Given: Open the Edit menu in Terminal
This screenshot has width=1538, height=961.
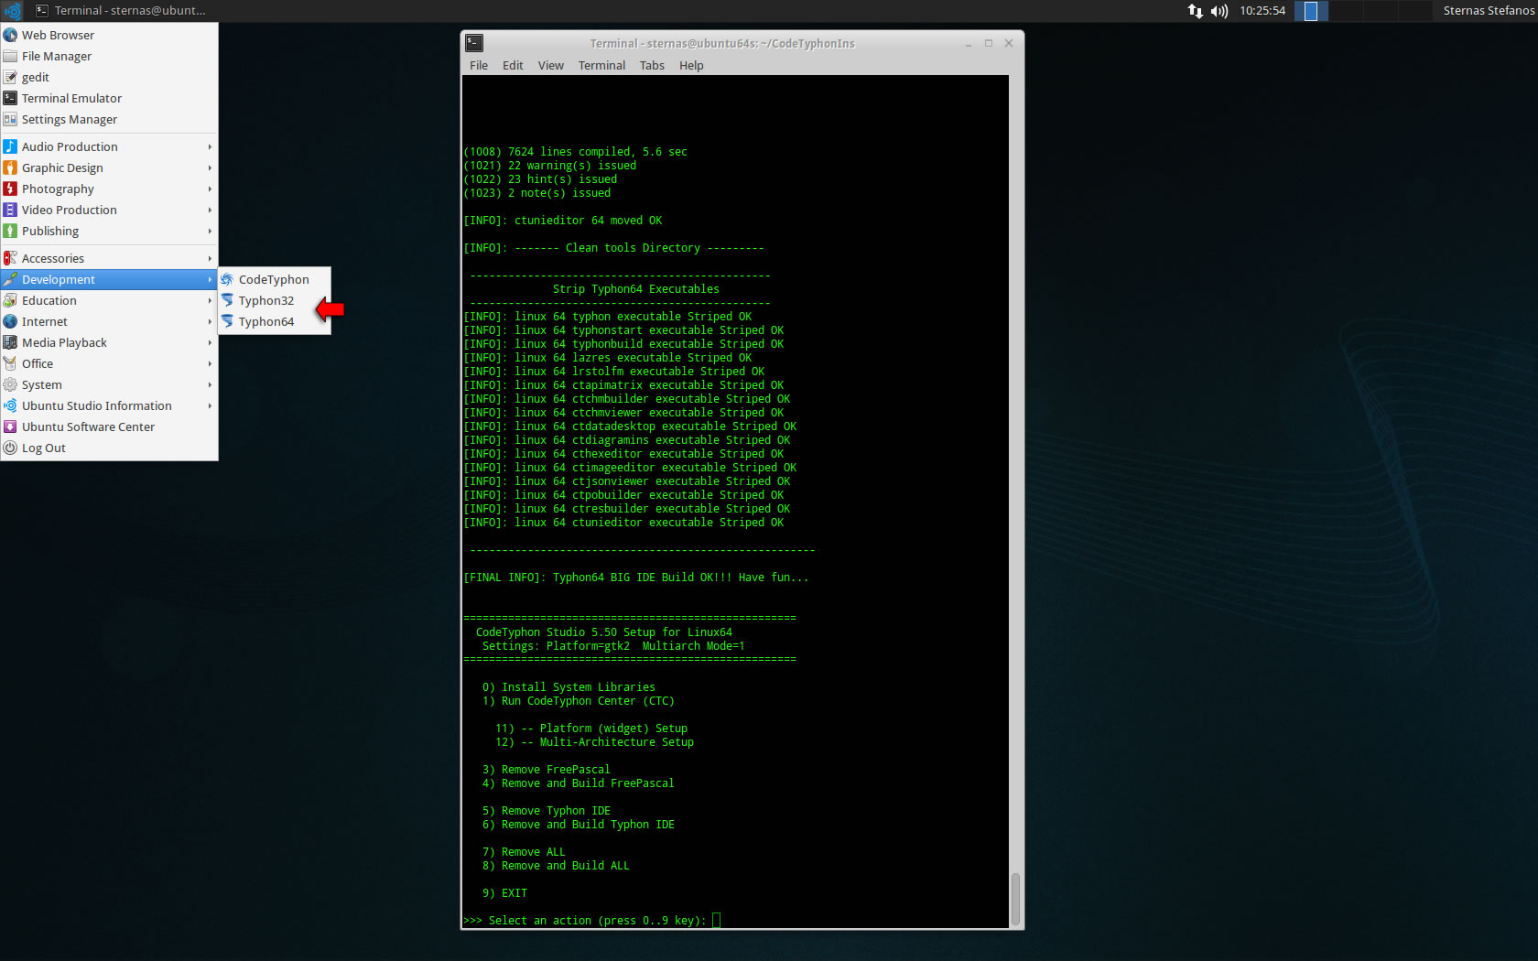Looking at the screenshot, I should coord(513,65).
